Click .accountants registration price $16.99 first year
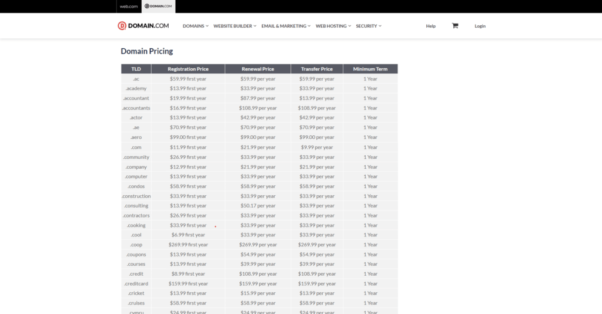 pos(188,108)
